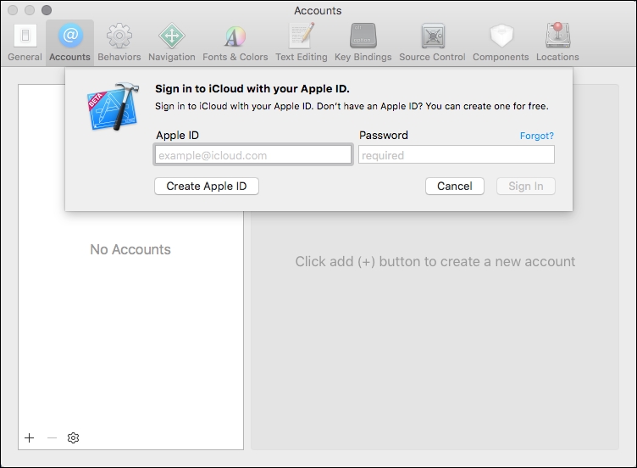Click the Create Apple ID button
Viewport: 637px width, 468px height.
(207, 187)
